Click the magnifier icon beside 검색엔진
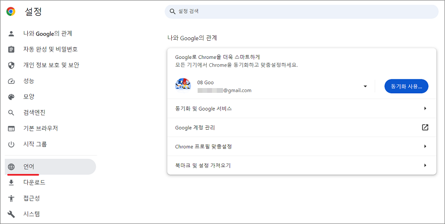The height and width of the screenshot is (224, 445). pyautogui.click(x=11, y=112)
